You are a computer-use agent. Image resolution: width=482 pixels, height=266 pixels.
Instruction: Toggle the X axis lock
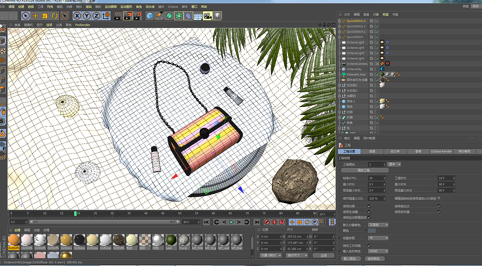(x=77, y=16)
